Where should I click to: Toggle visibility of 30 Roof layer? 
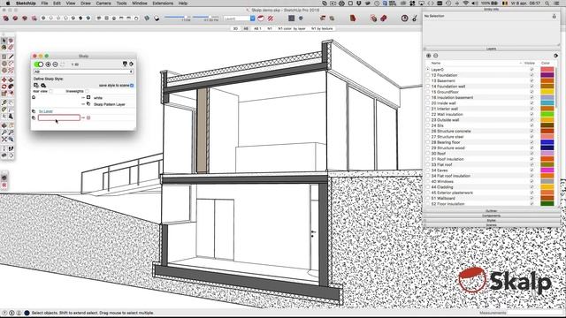click(532, 153)
